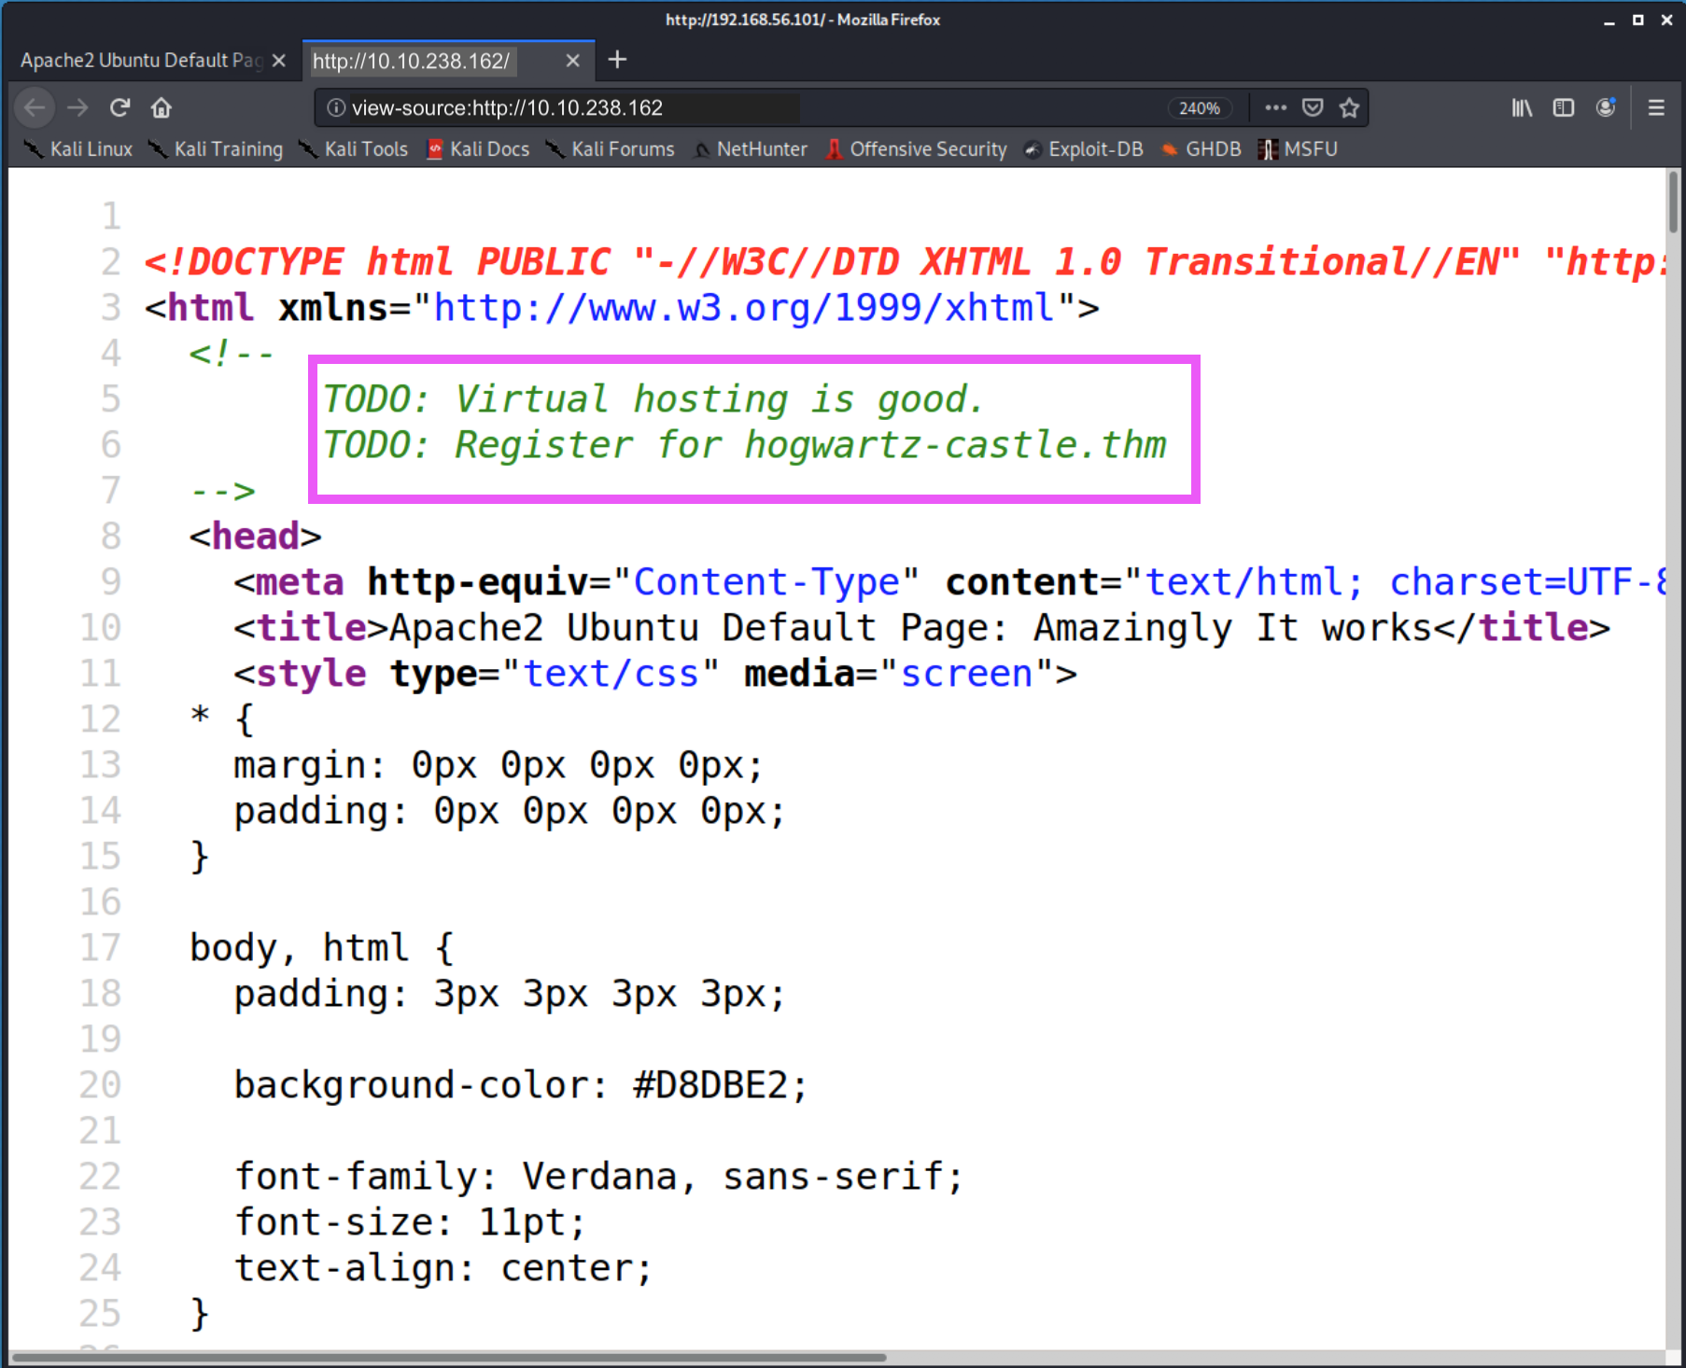Open the GHDB bookmark
Viewport: 1686px width, 1368px height.
point(1201,149)
